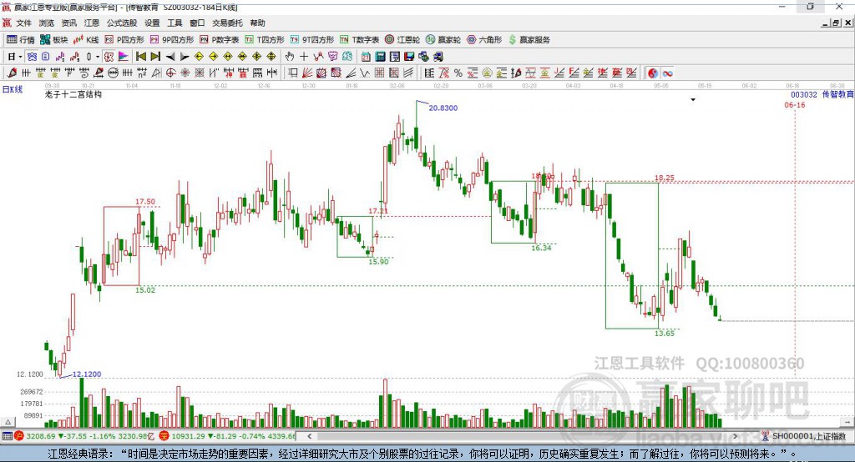The width and height of the screenshot is (855, 462).
Task: Open the 窗口 menu
Action: coord(197,23)
